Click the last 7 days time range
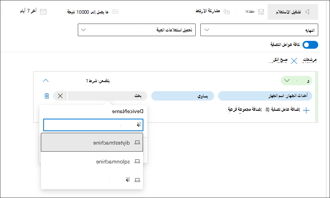 (x=28, y=11)
